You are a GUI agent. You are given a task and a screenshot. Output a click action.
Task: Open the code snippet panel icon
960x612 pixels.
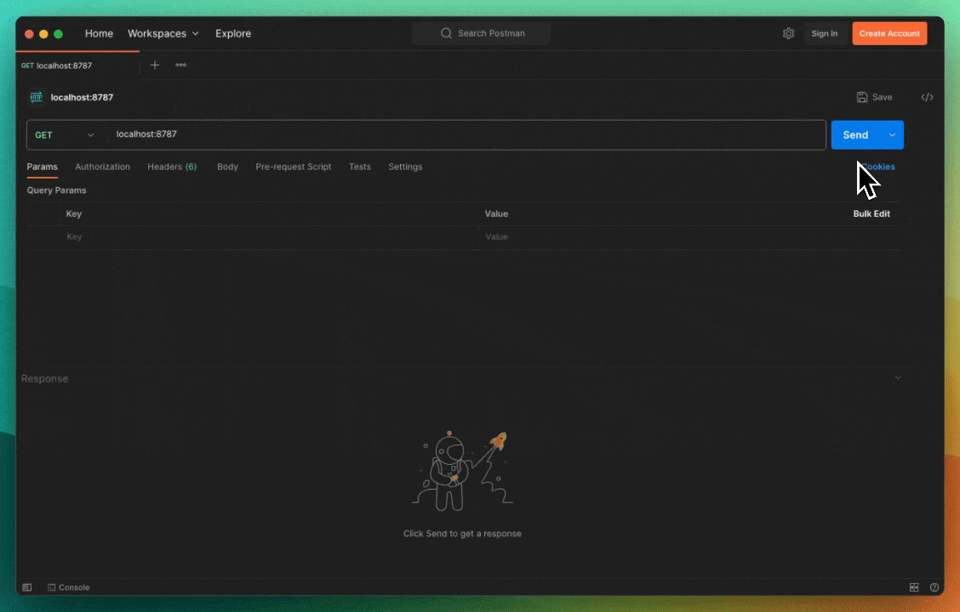tap(927, 98)
